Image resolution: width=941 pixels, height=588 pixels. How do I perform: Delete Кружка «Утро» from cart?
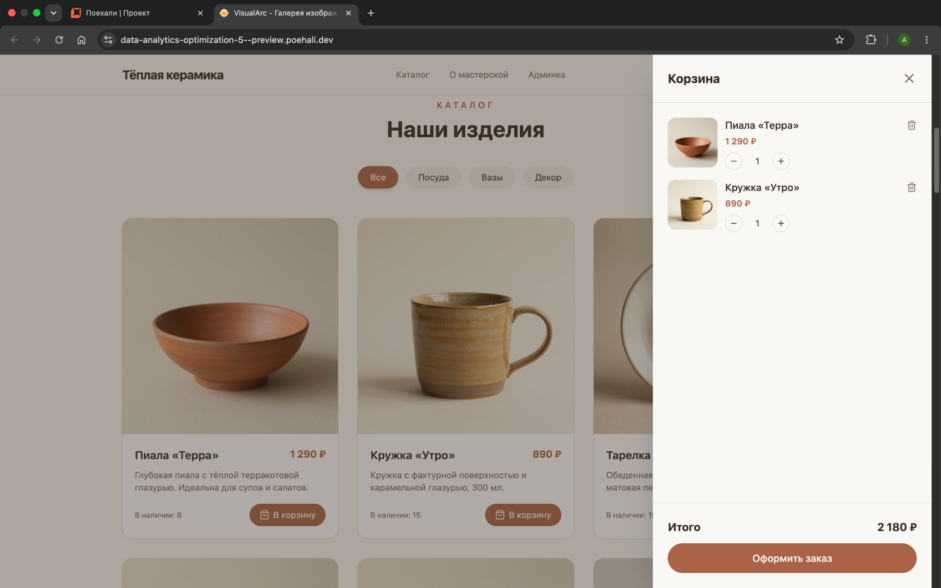911,187
